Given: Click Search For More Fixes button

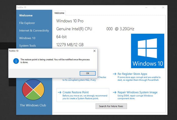Looking at the screenshot, I should 111,106.
